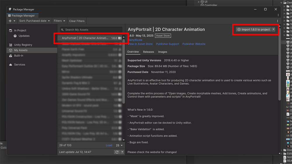Open the RainyRizzle publisher link
This screenshot has width=292, height=164.
(x=135, y=40)
